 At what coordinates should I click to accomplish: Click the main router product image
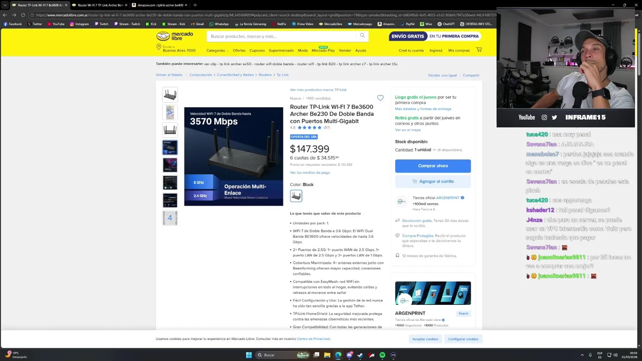pos(234,156)
